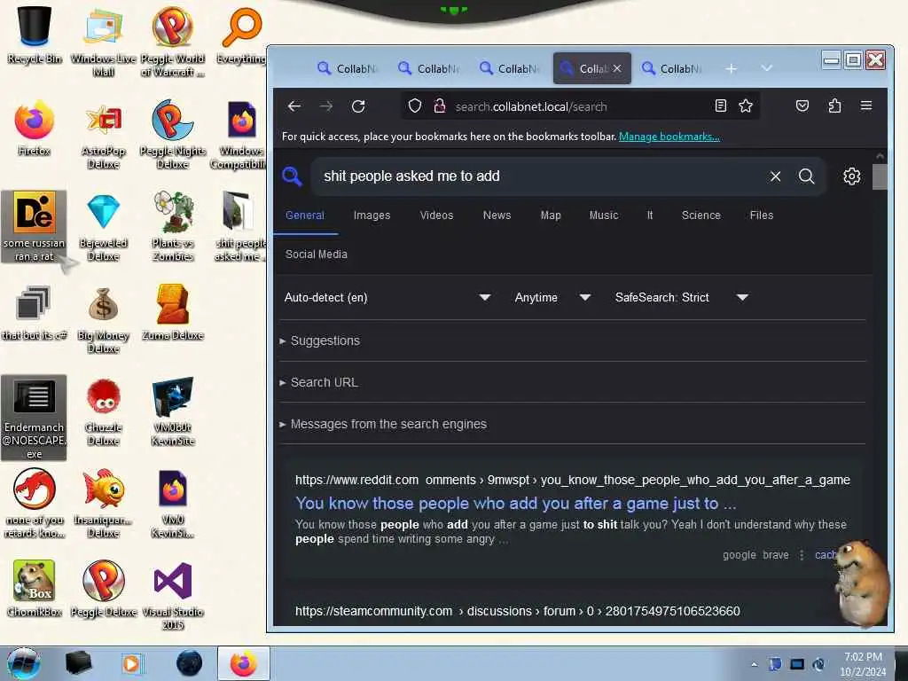Open a new tab with plus button

point(732,68)
